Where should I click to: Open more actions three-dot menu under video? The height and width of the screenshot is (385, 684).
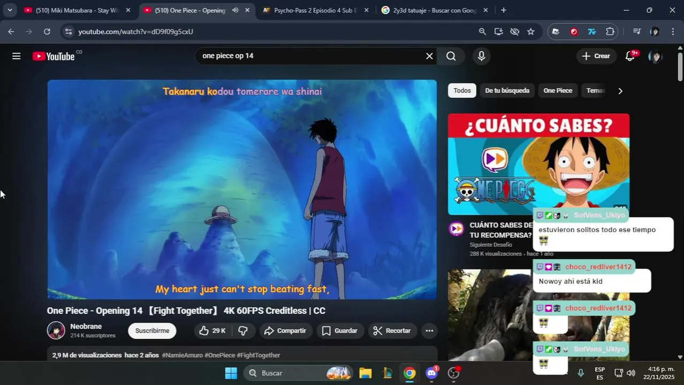[x=429, y=331]
